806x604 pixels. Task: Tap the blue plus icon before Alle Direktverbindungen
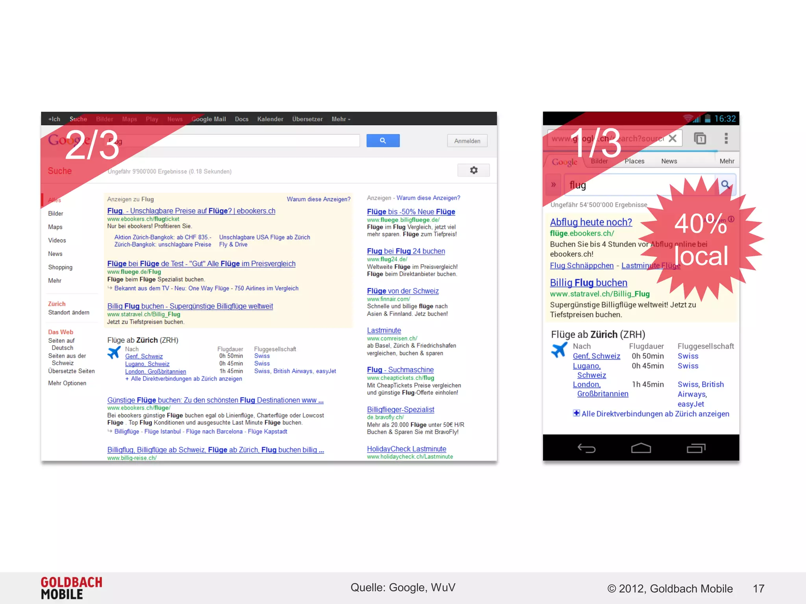tap(576, 413)
